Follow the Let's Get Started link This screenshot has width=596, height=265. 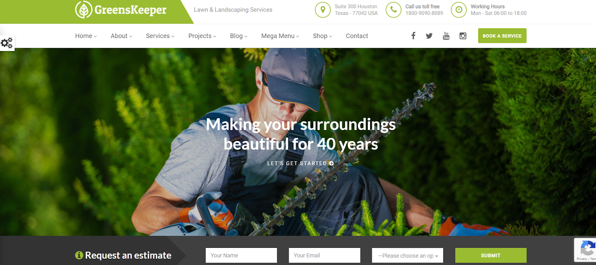(301, 163)
